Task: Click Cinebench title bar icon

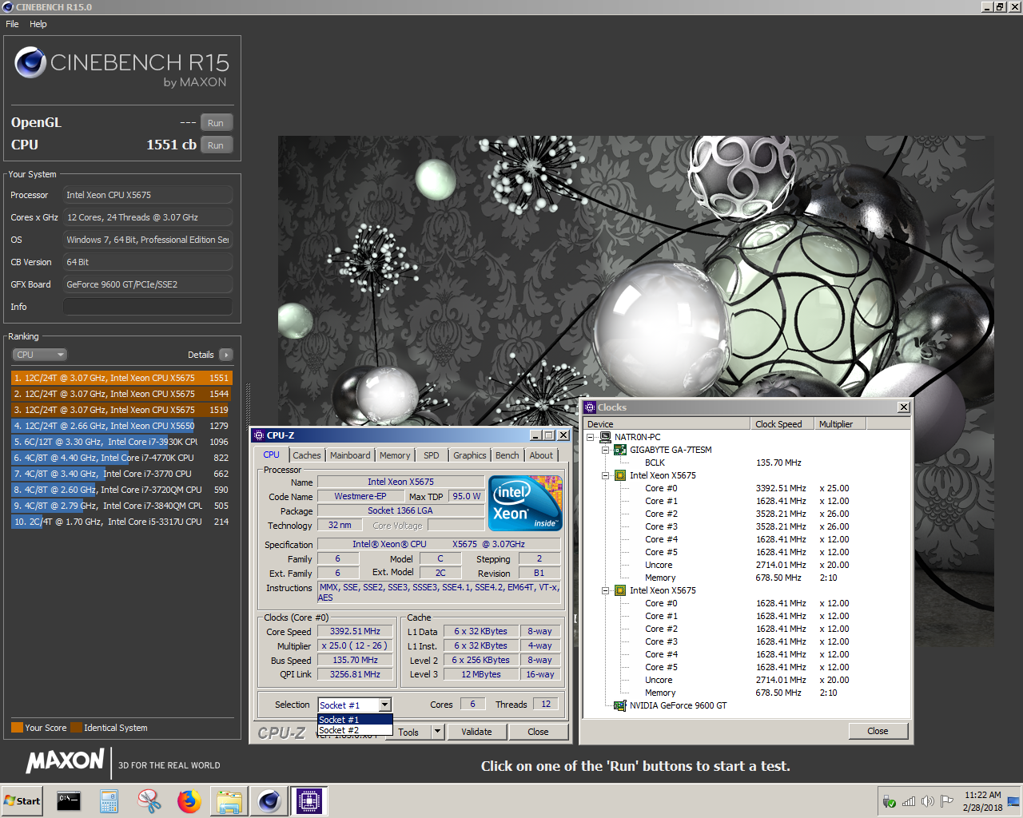Action: tap(8, 7)
